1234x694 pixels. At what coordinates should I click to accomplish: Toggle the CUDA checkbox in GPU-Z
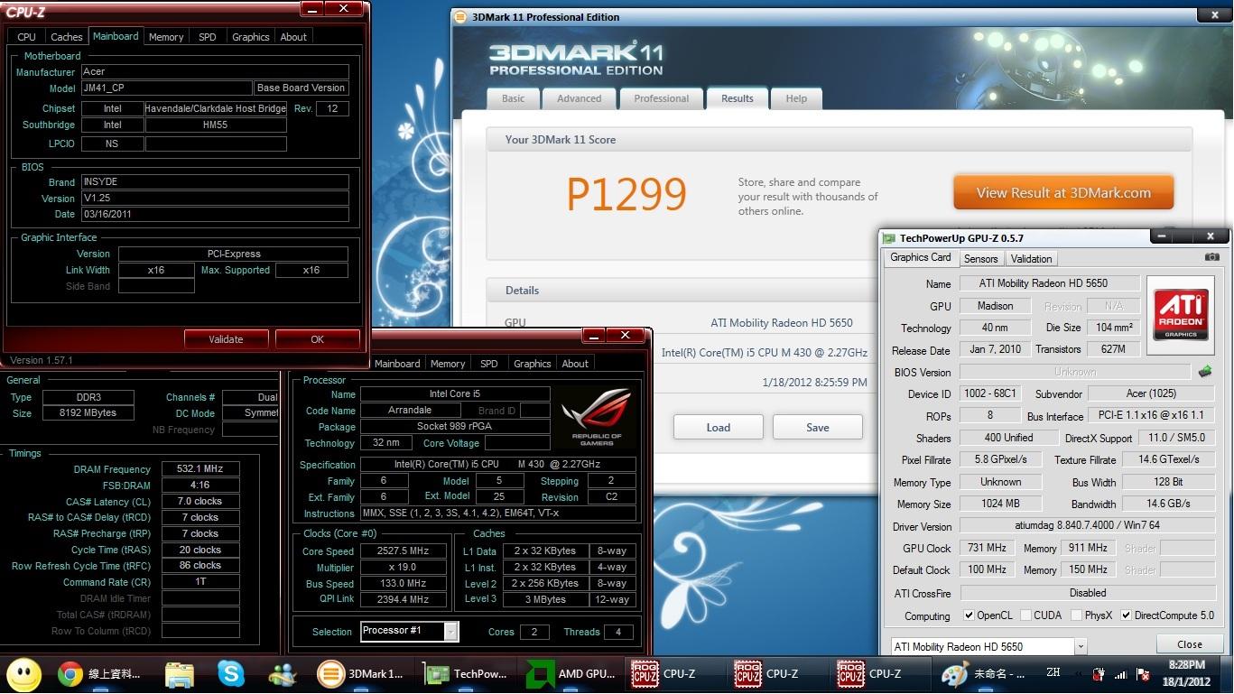point(1025,615)
